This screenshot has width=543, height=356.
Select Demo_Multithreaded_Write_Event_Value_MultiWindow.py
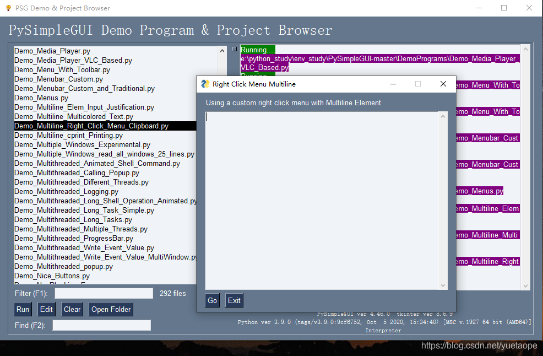pyautogui.click(x=105, y=257)
